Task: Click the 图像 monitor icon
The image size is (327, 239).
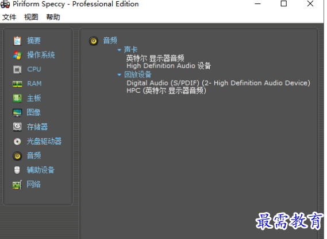Action: coord(17,112)
